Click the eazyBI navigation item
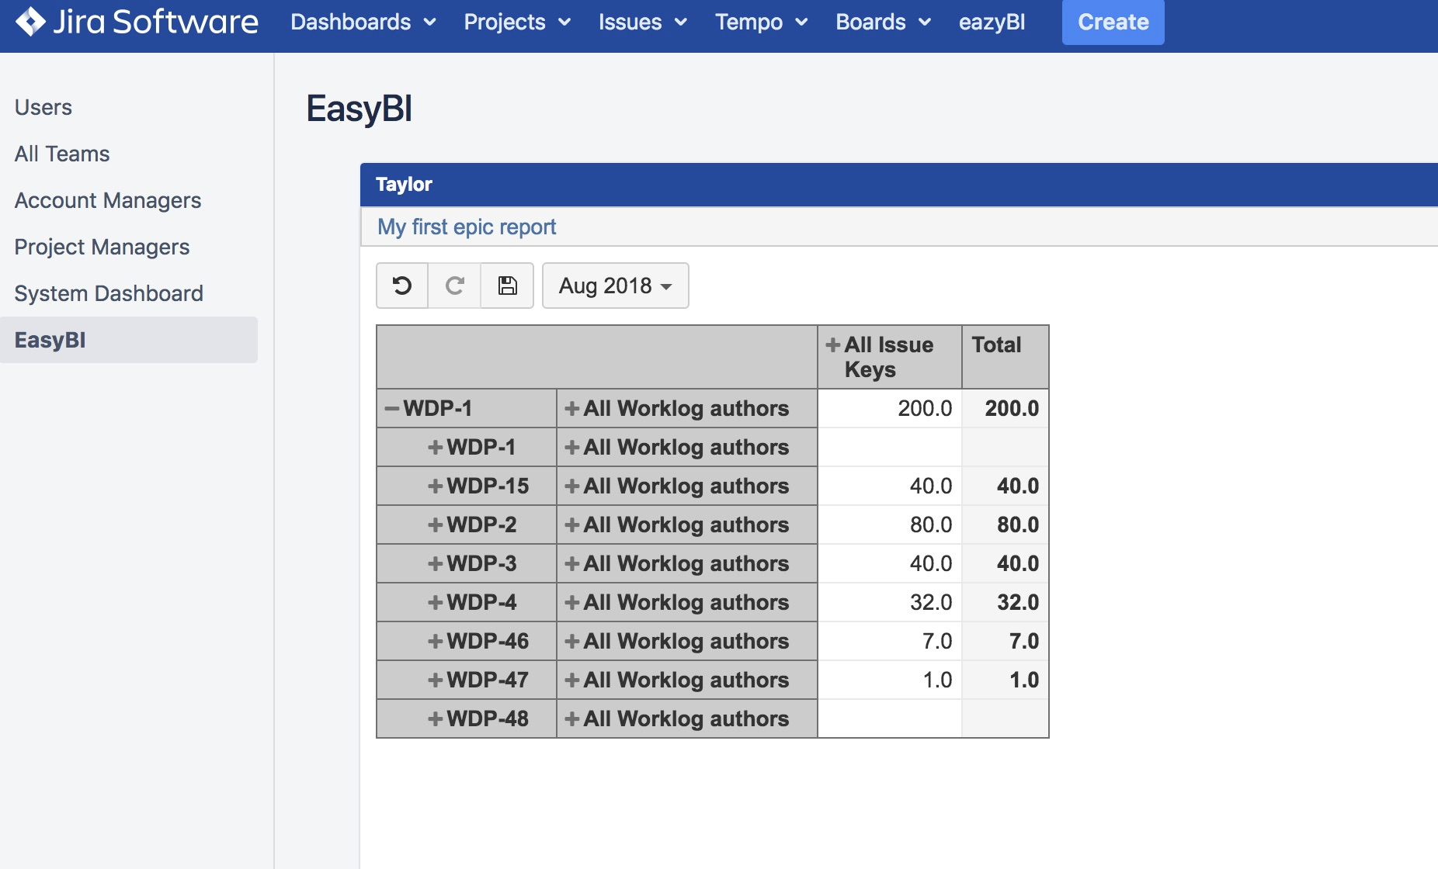1438x869 pixels. pyautogui.click(x=992, y=22)
